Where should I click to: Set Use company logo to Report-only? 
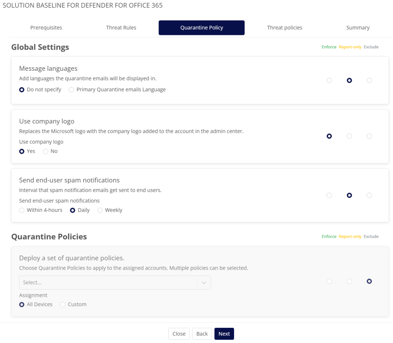point(349,136)
